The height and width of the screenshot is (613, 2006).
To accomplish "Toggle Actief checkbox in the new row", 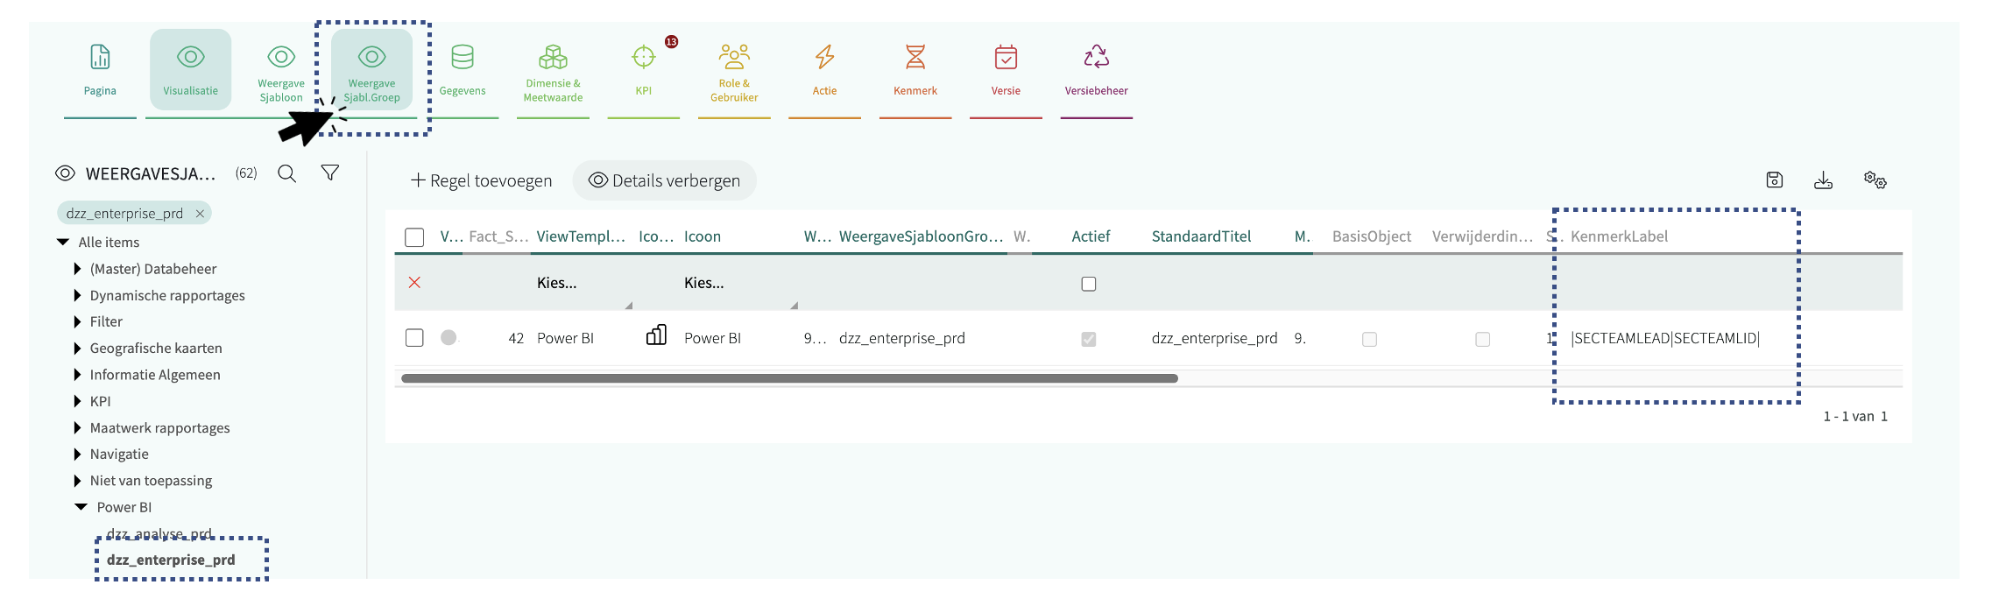I will point(1089,284).
